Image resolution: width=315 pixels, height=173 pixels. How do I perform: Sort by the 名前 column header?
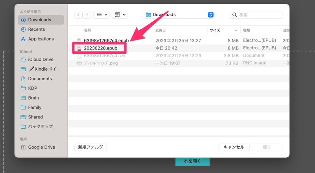pos(87,30)
